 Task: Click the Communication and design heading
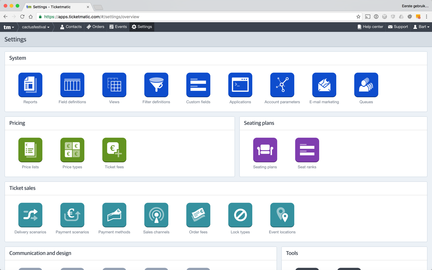click(40, 253)
